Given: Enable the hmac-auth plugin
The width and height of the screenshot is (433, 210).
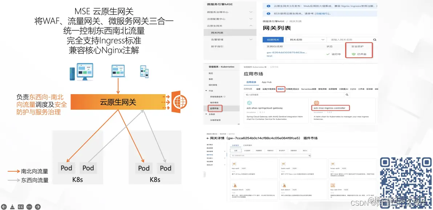Looking at the screenshot, I should (x=344, y=168).
